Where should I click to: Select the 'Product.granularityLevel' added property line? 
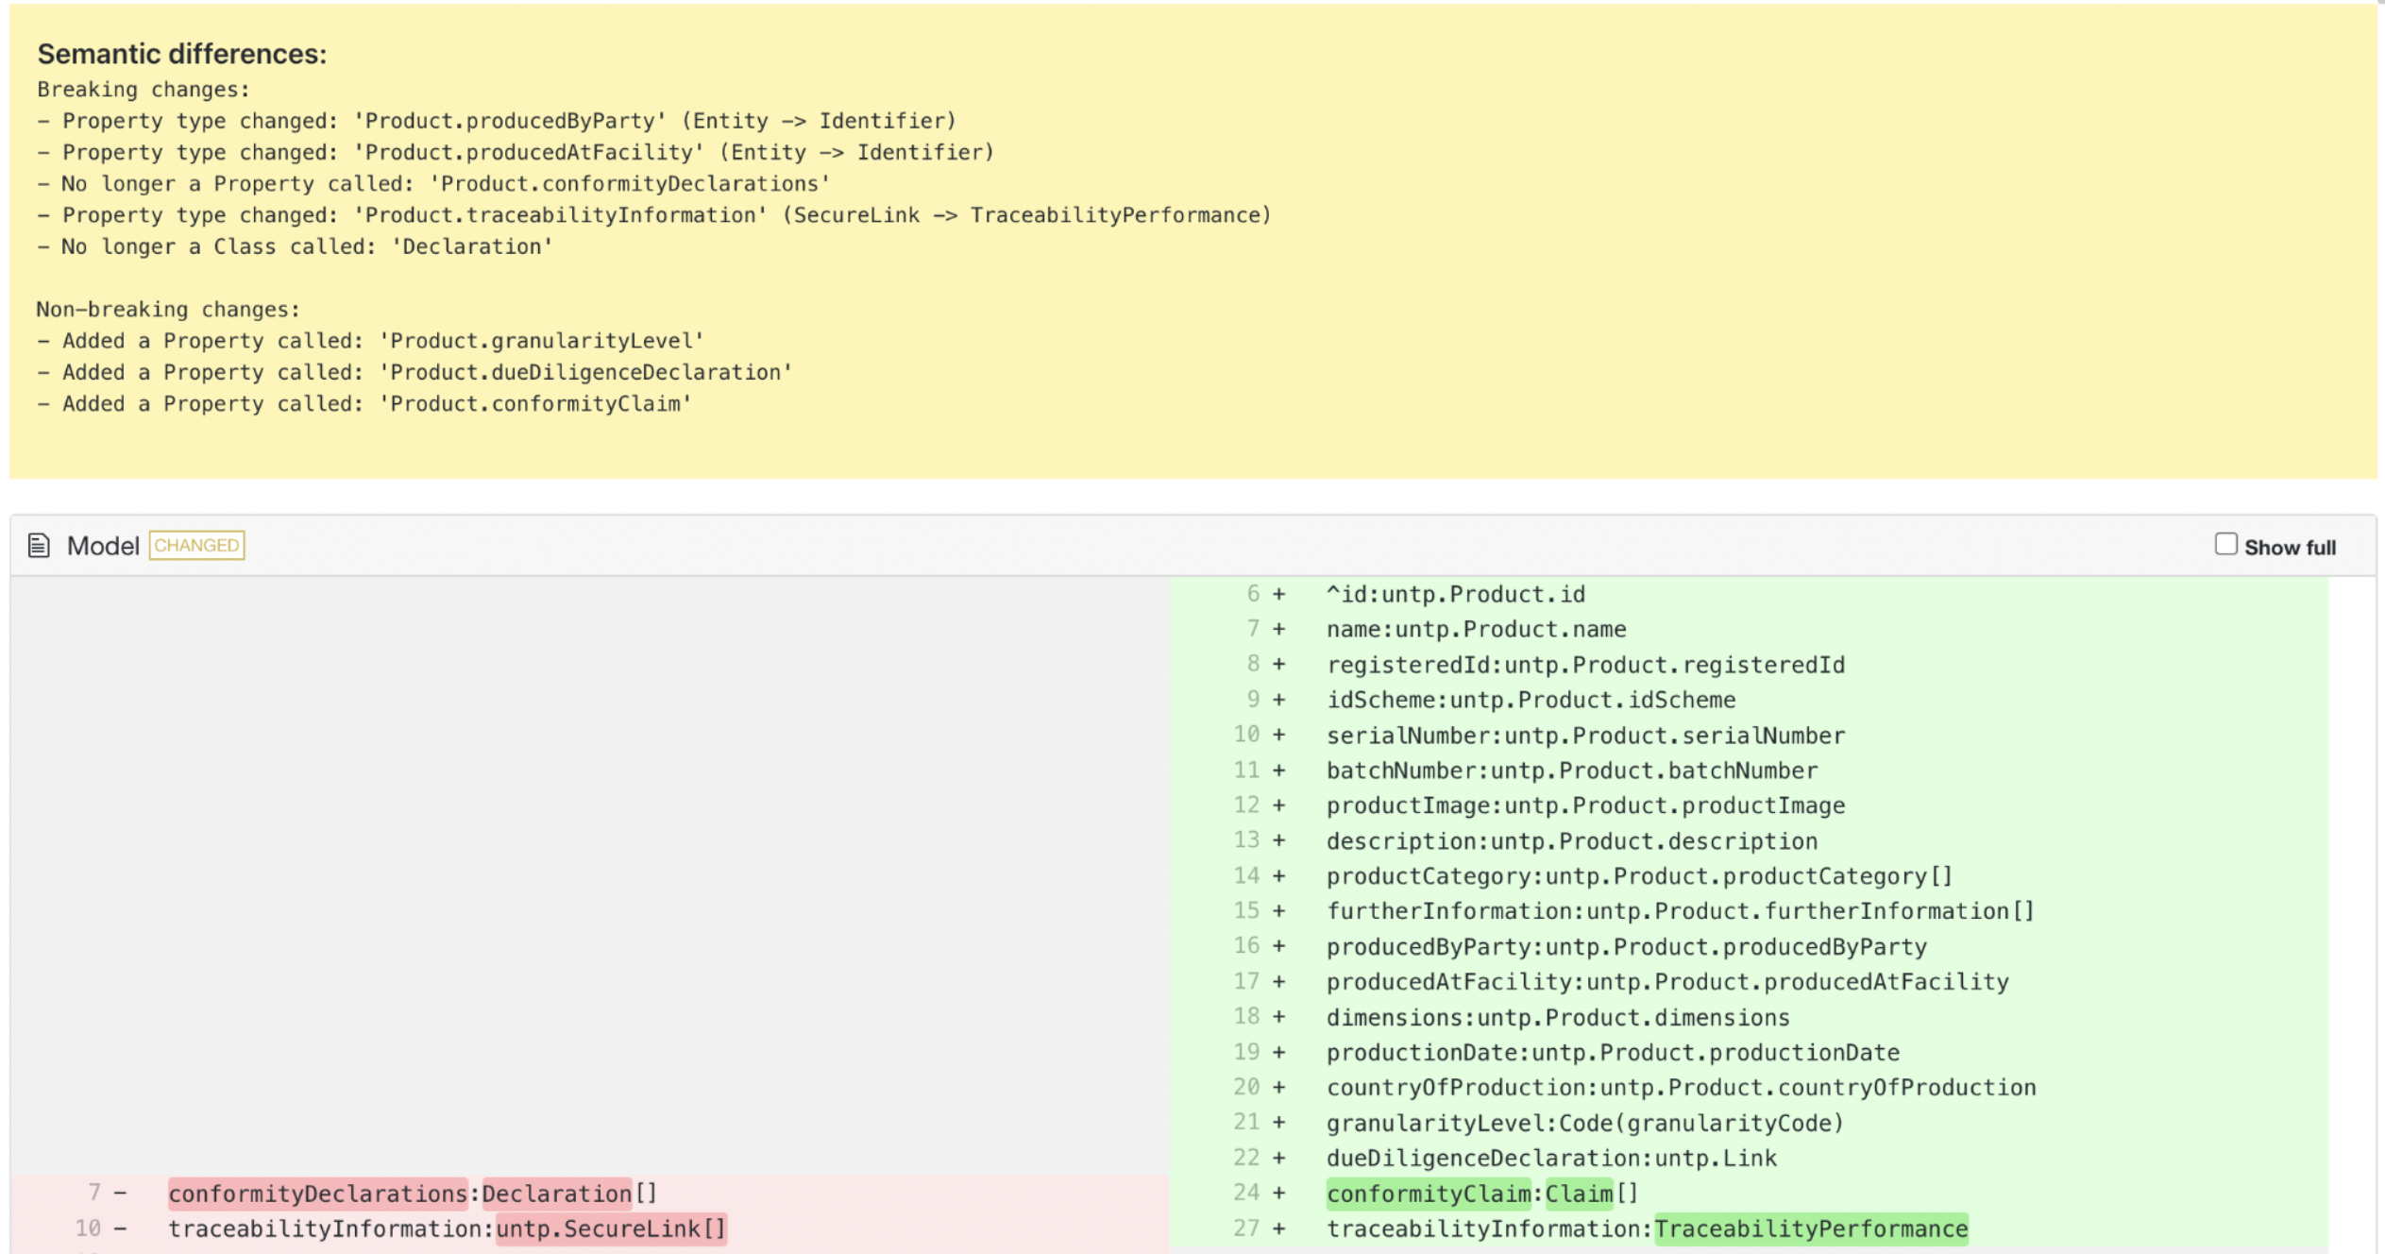click(x=371, y=341)
